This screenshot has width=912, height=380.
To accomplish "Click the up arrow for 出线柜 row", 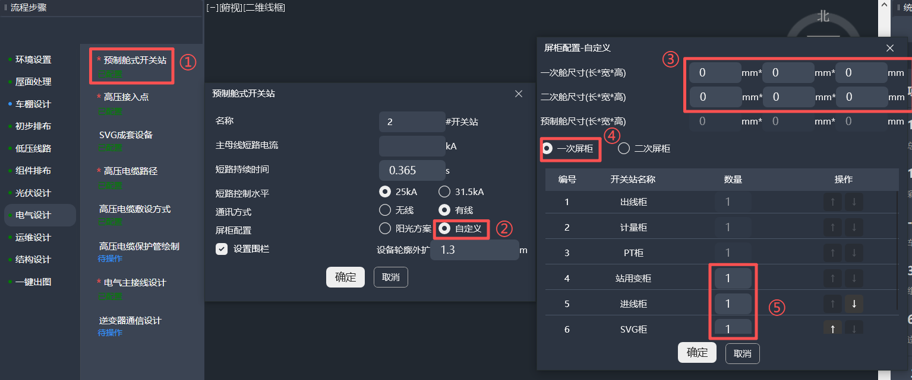I will coord(832,202).
